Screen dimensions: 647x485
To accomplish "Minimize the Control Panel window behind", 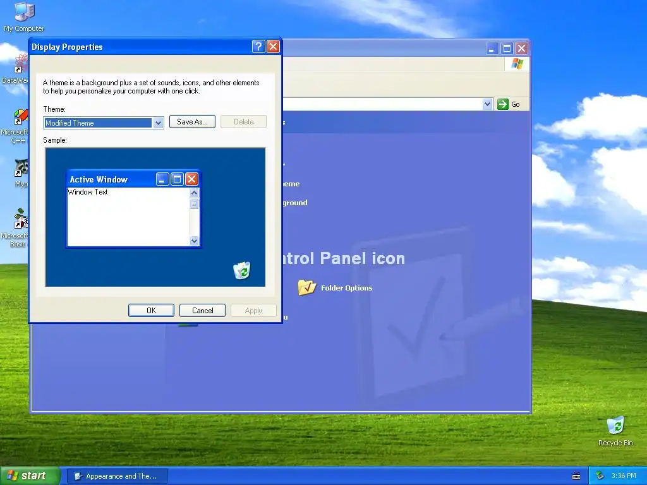I will (x=492, y=49).
